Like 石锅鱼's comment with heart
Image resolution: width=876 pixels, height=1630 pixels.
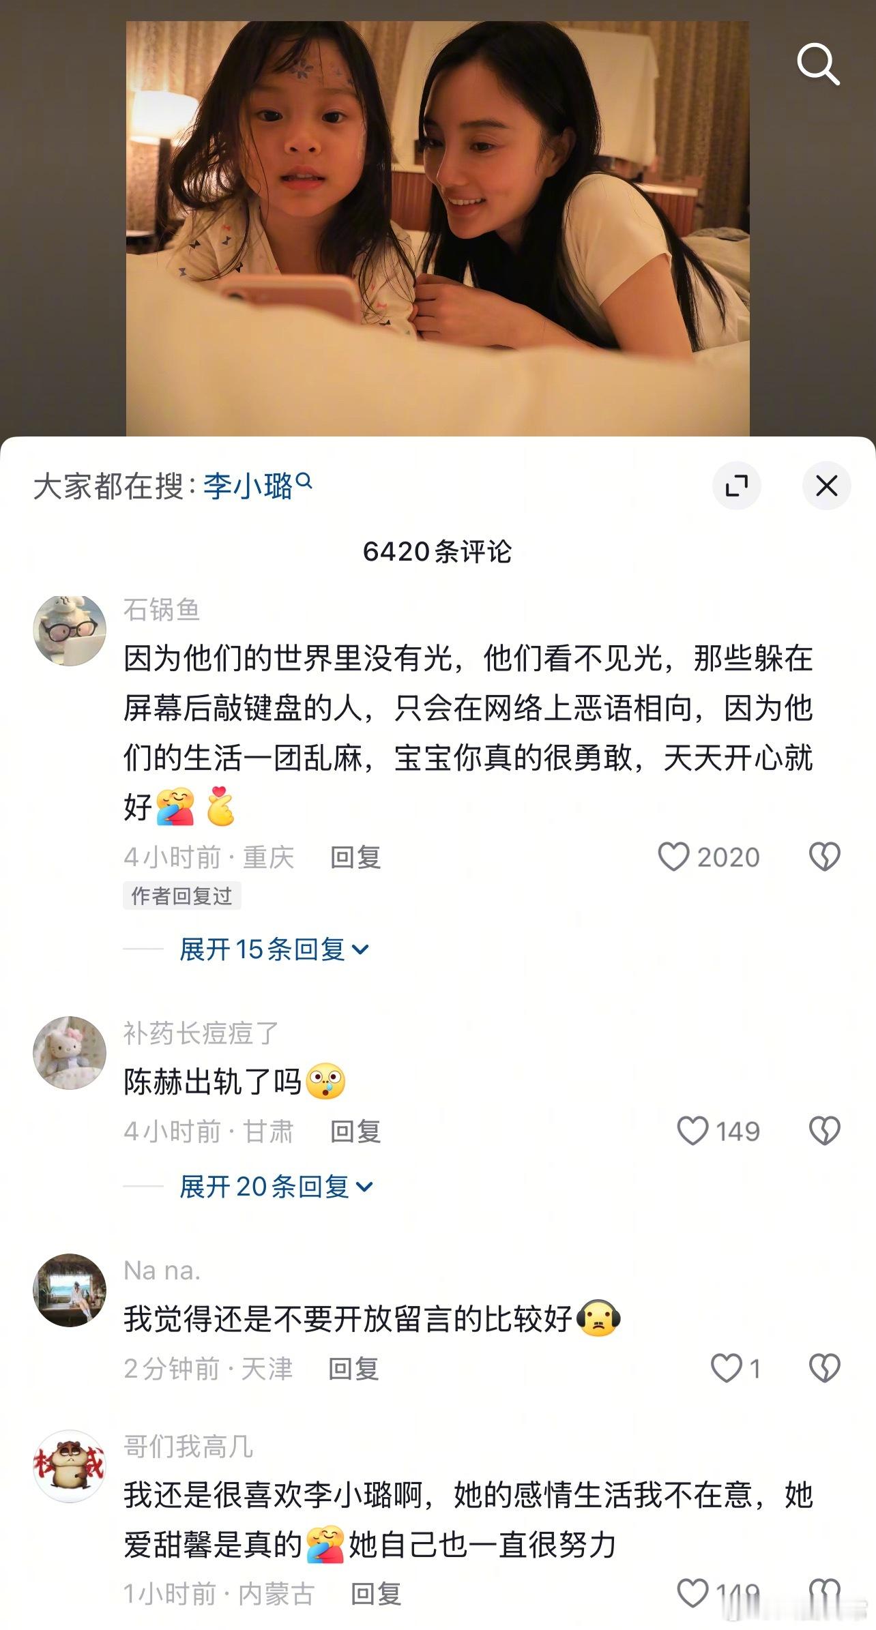(x=673, y=857)
